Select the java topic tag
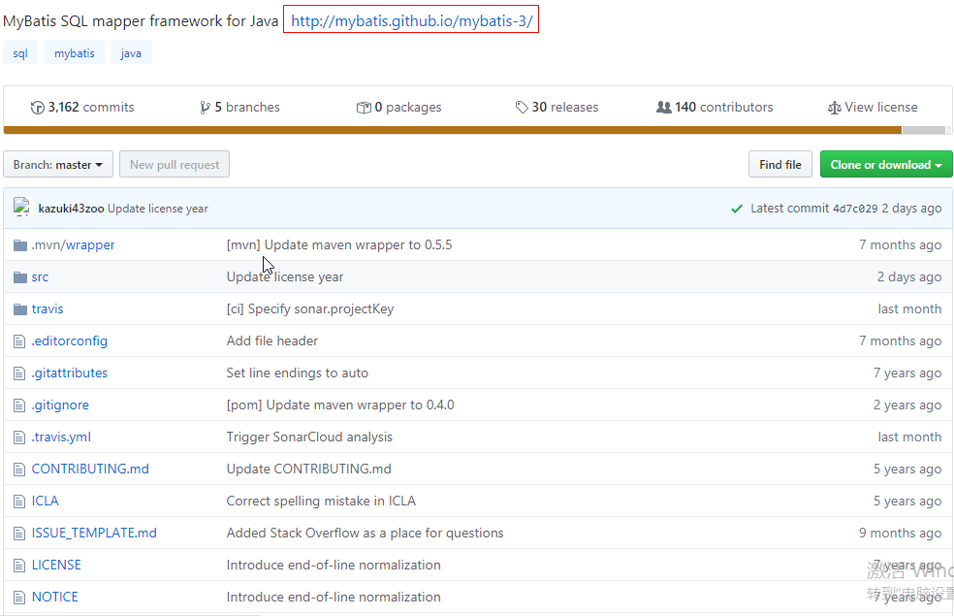The width and height of the screenshot is (954, 616). 131,53
